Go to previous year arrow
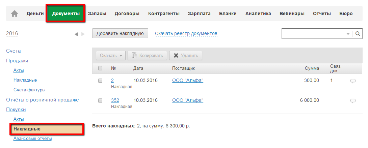The width and height of the screenshot is (368, 148). point(76,34)
